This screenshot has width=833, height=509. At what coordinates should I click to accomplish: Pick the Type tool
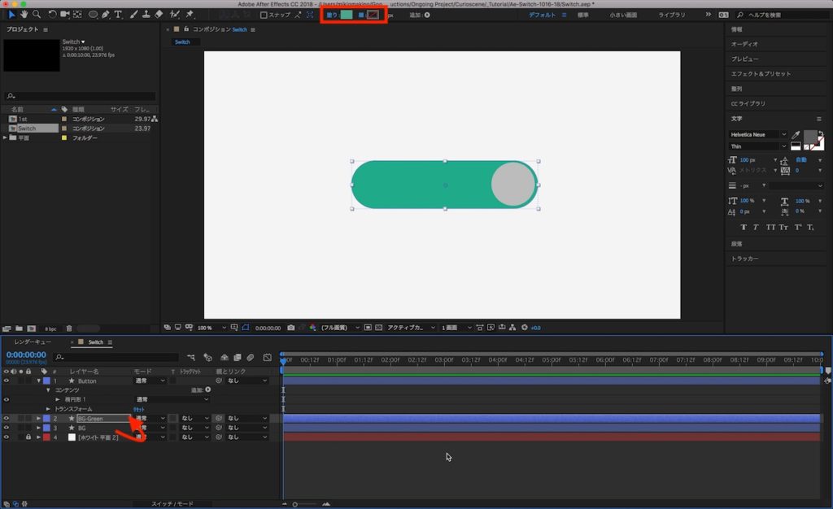click(x=119, y=15)
